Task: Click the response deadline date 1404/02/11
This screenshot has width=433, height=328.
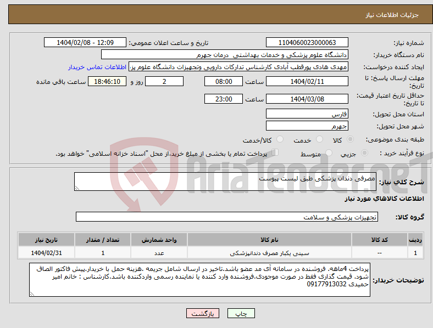Action: 307,81
